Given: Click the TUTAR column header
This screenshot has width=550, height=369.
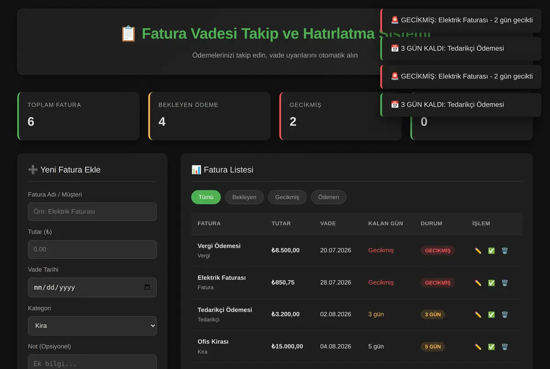Looking at the screenshot, I should 281,223.
